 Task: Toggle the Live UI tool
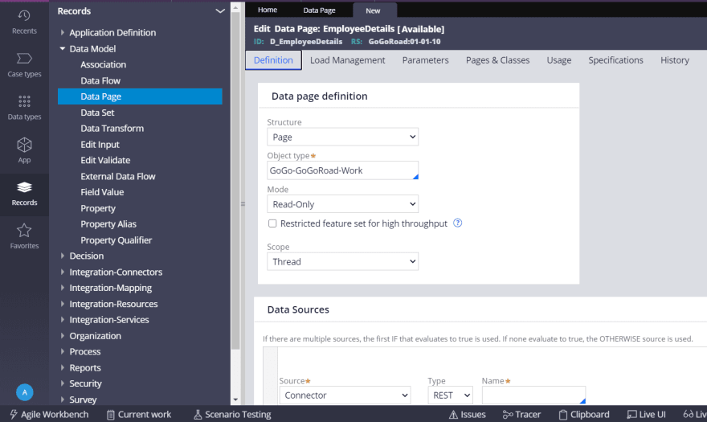(x=646, y=414)
